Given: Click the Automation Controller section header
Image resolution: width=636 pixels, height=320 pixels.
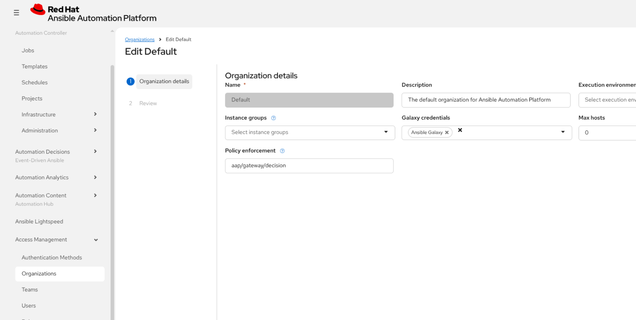Looking at the screenshot, I should [41, 33].
